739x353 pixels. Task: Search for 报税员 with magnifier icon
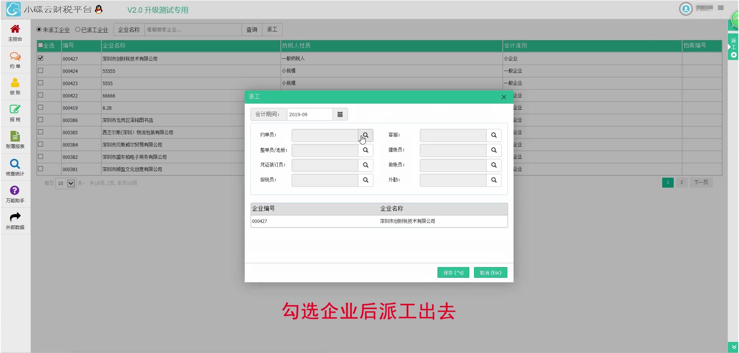coord(366,180)
